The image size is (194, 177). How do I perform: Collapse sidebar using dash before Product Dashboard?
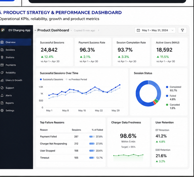[x=35, y=30]
